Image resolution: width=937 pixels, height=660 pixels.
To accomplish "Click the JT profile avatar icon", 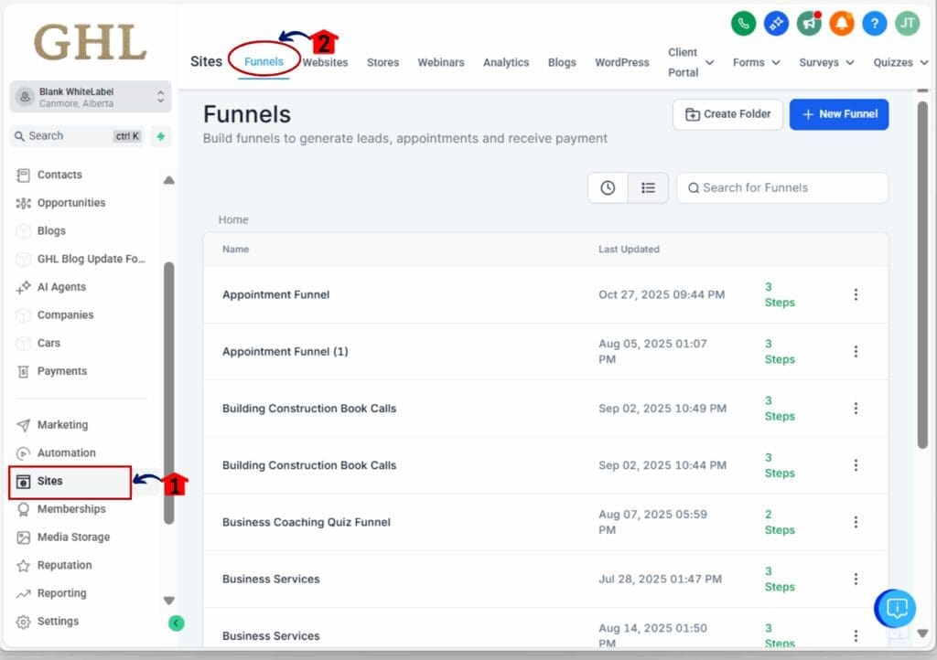I will [x=906, y=24].
